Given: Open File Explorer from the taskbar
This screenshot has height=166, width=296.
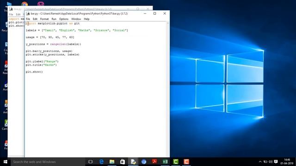Looking at the screenshot, I should click(112, 162).
